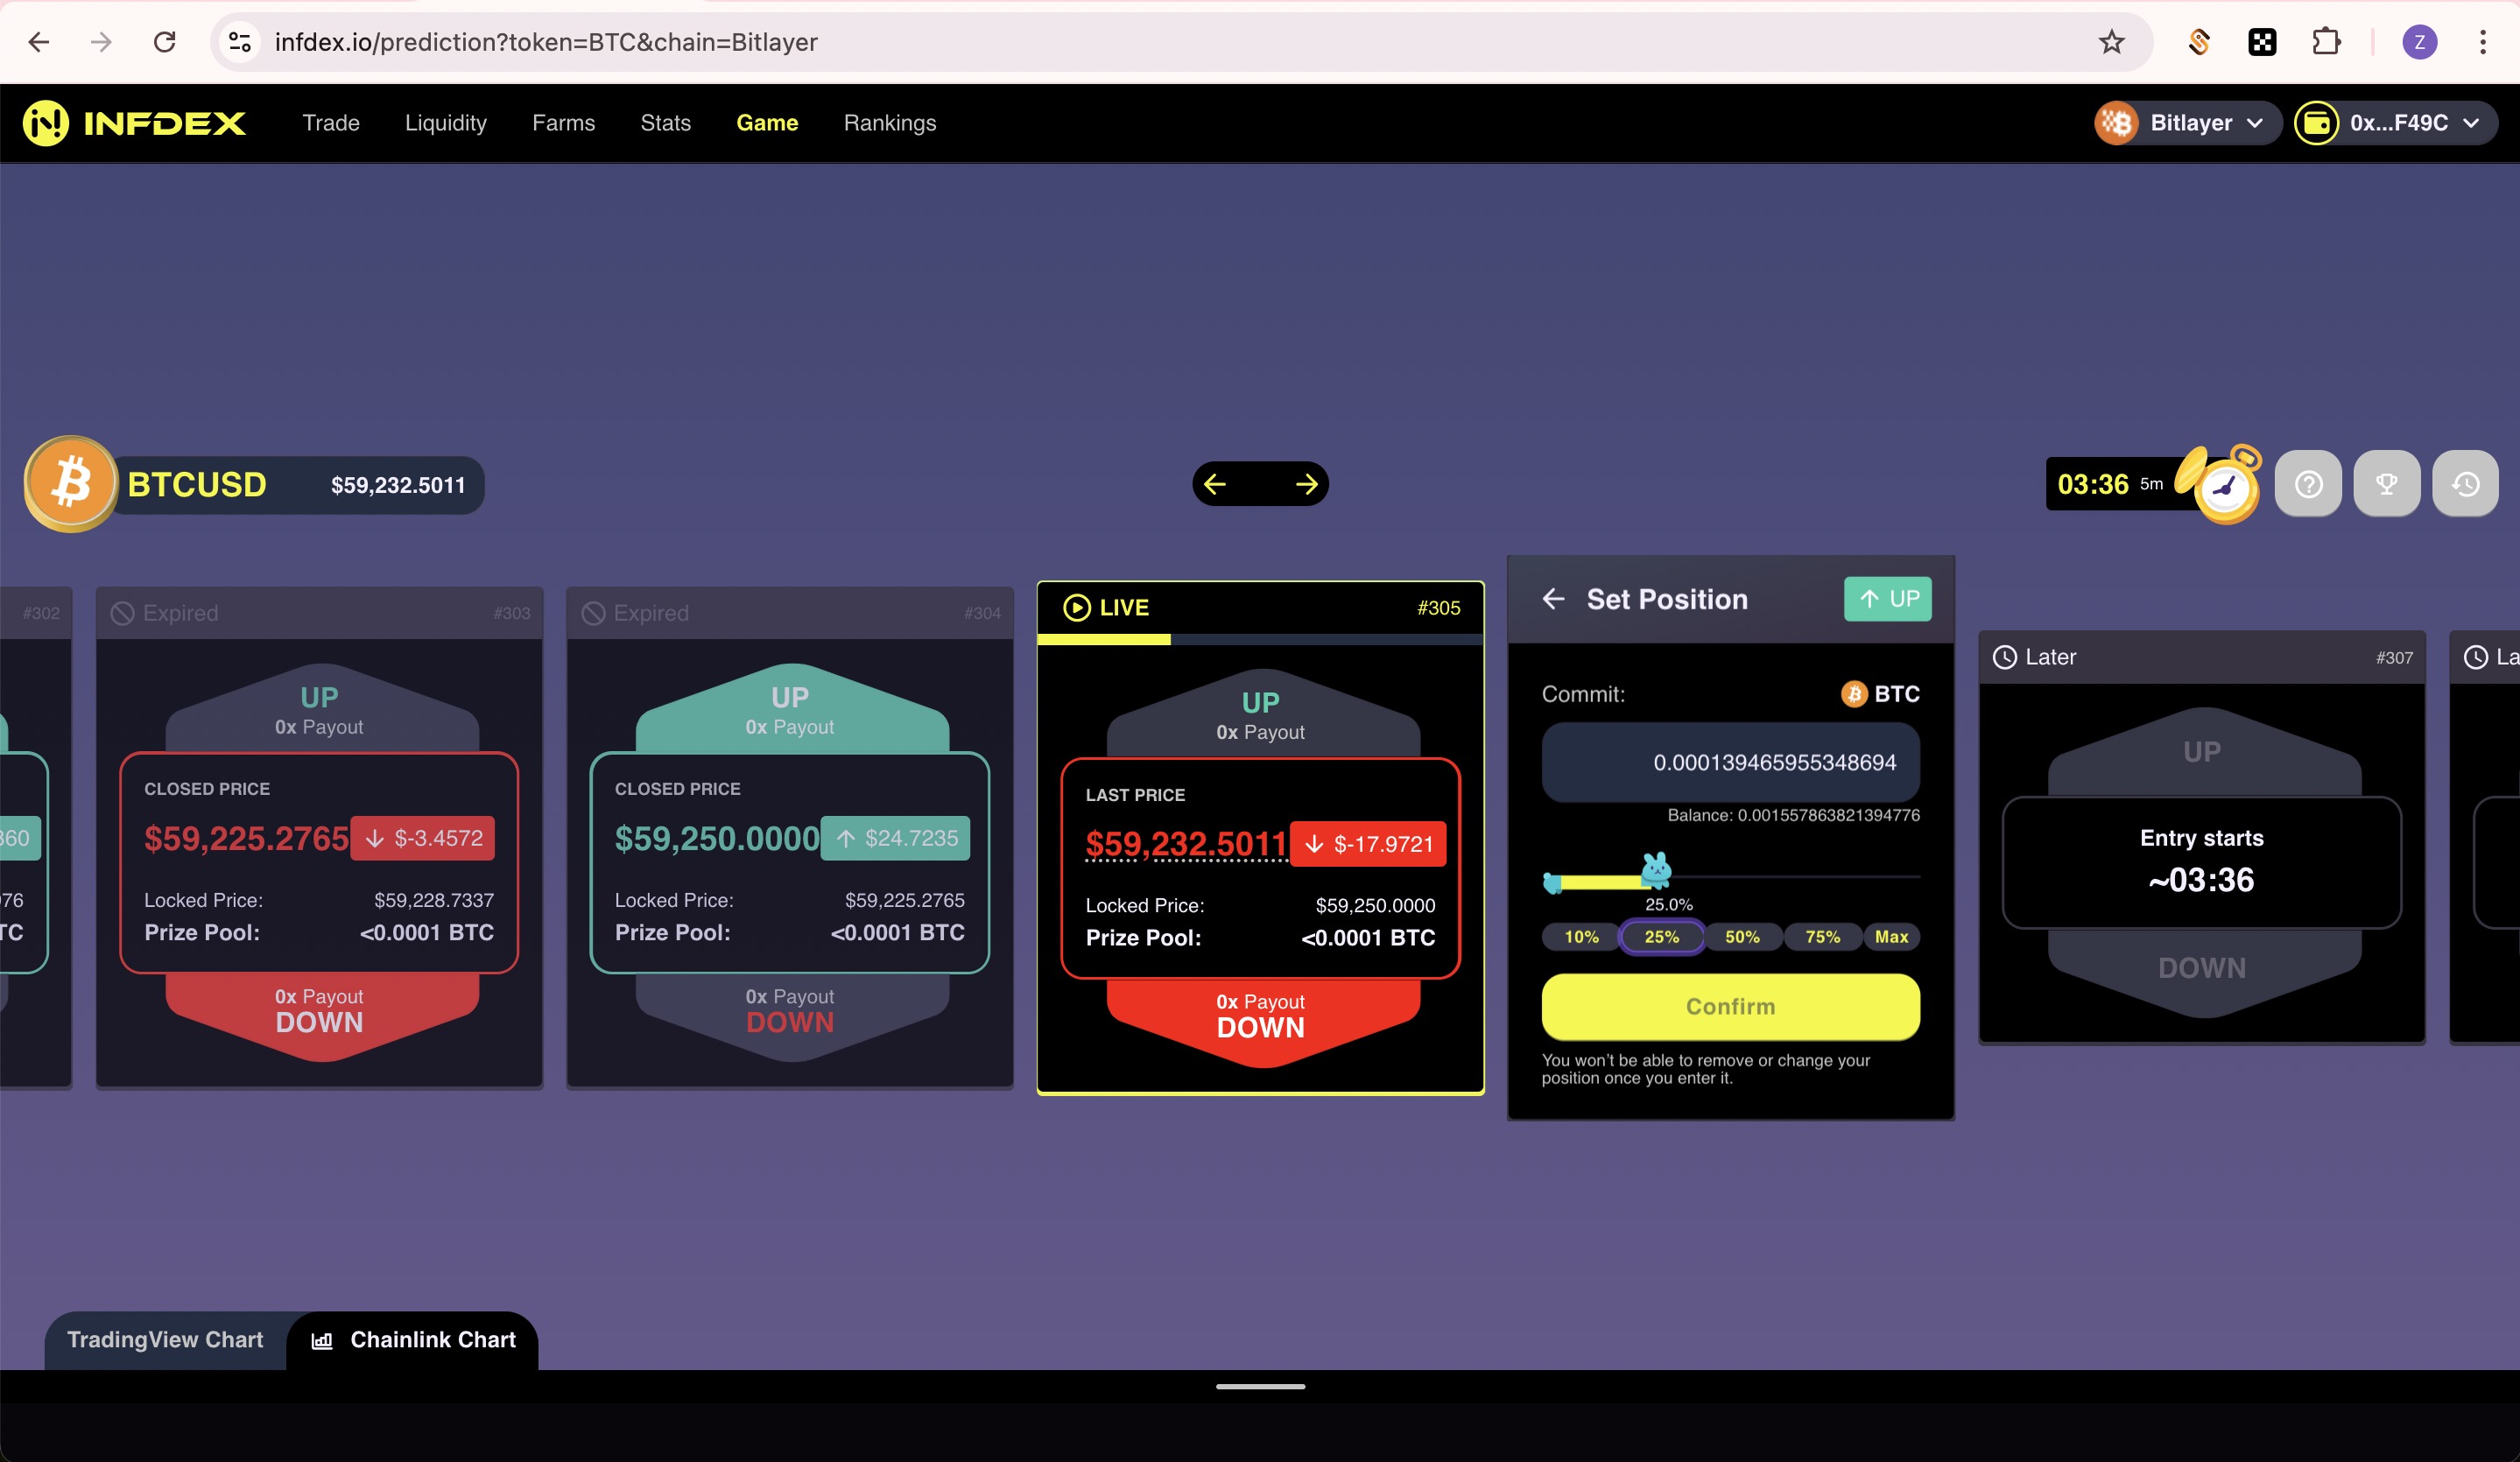
Task: Select the 10% commit option
Action: [1581, 937]
